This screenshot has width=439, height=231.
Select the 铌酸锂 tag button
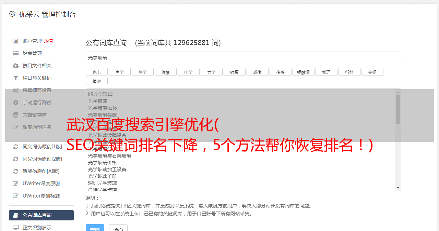coord(303,72)
